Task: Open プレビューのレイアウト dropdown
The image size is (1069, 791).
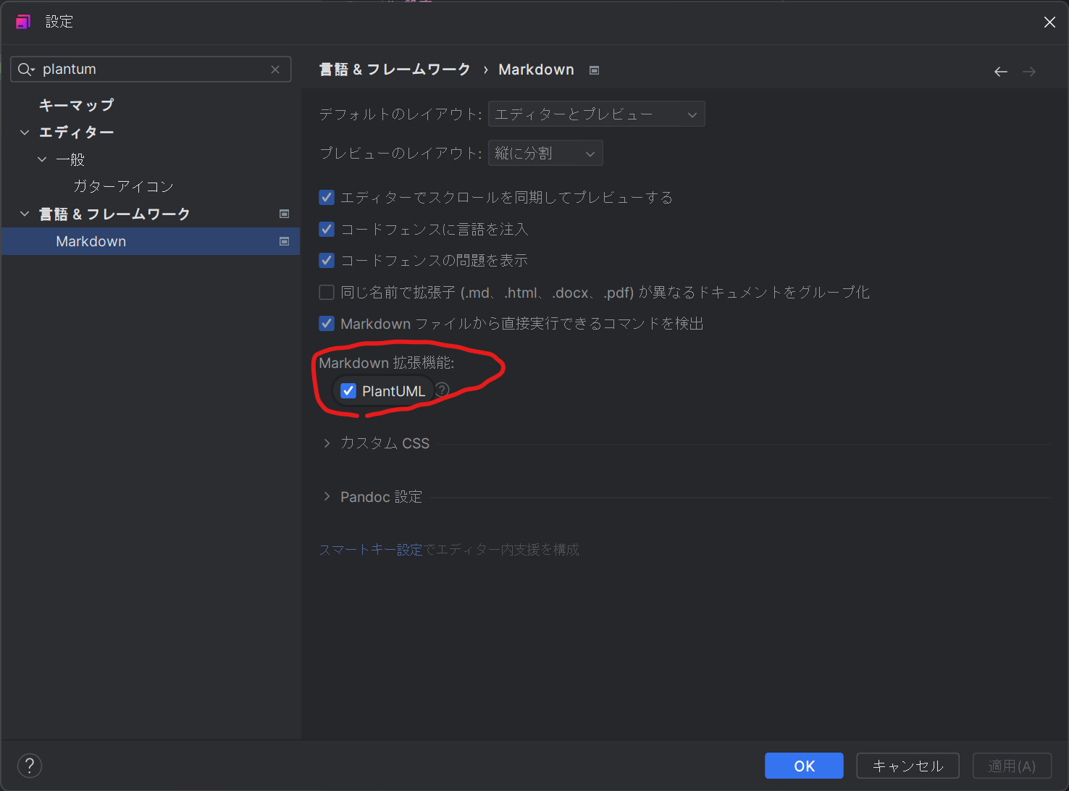Action: 545,153
